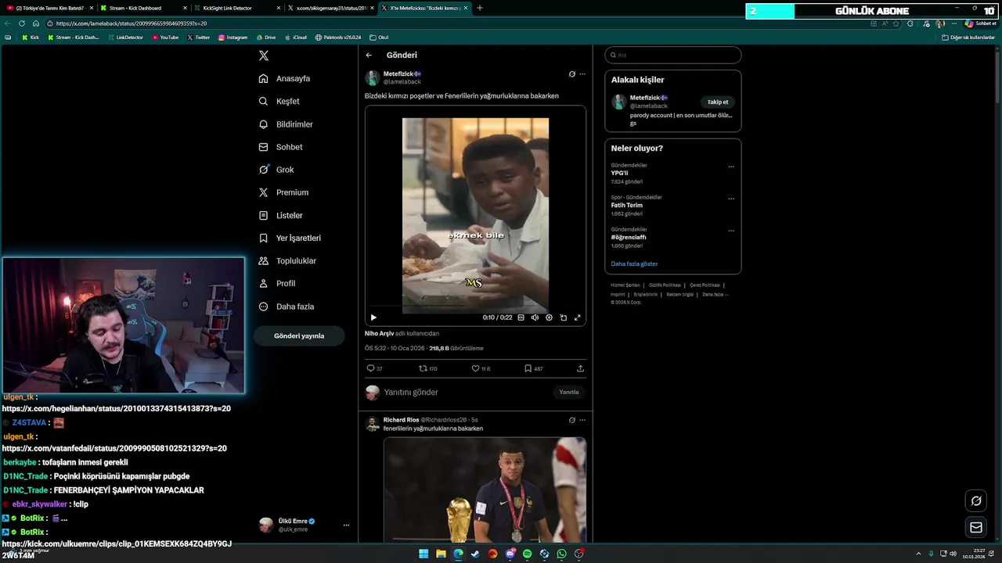Screen dimensions: 1002x563
Task: Open Keşfet search page
Action: [279, 102]
